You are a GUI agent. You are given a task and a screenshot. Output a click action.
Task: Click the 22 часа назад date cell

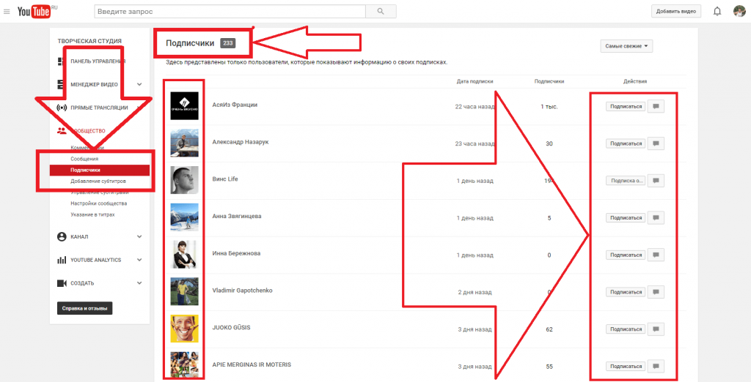point(475,107)
